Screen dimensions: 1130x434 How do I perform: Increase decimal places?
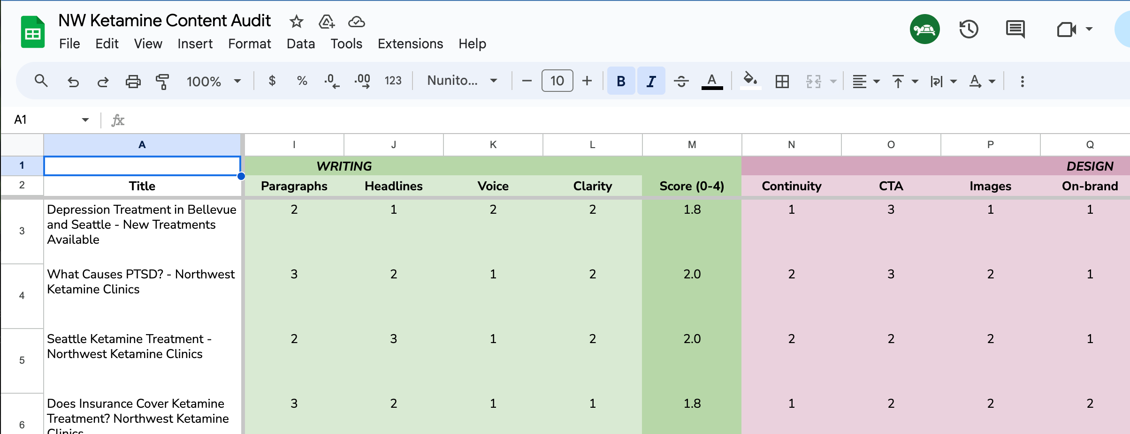362,81
